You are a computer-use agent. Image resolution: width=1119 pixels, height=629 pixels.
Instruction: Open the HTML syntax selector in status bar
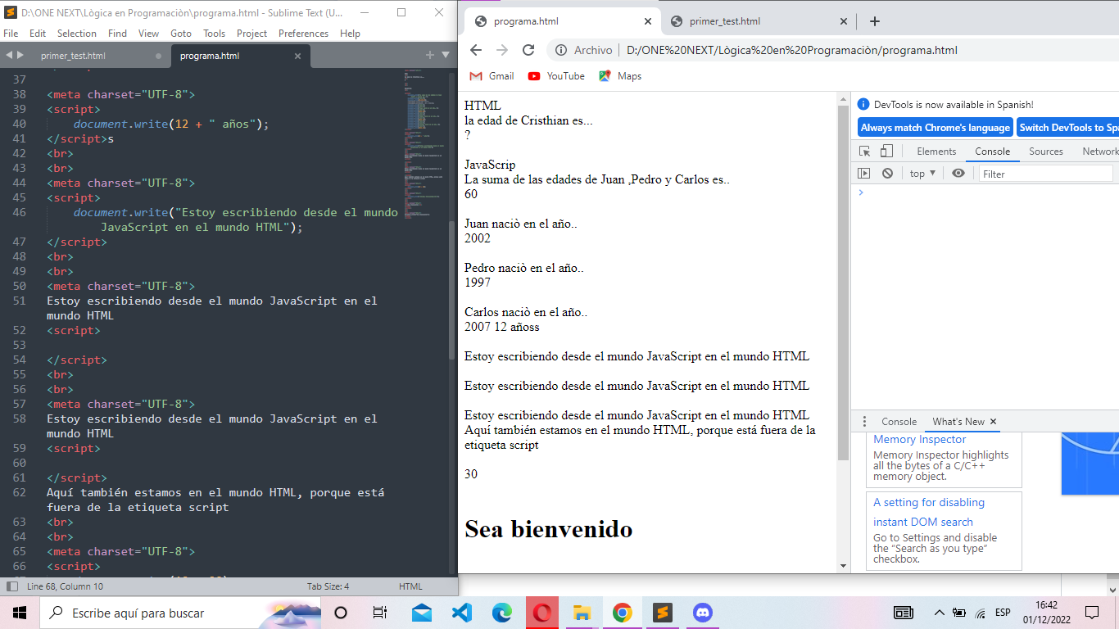click(410, 586)
